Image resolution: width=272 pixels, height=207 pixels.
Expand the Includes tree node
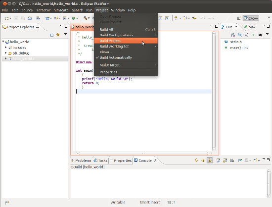(6, 47)
